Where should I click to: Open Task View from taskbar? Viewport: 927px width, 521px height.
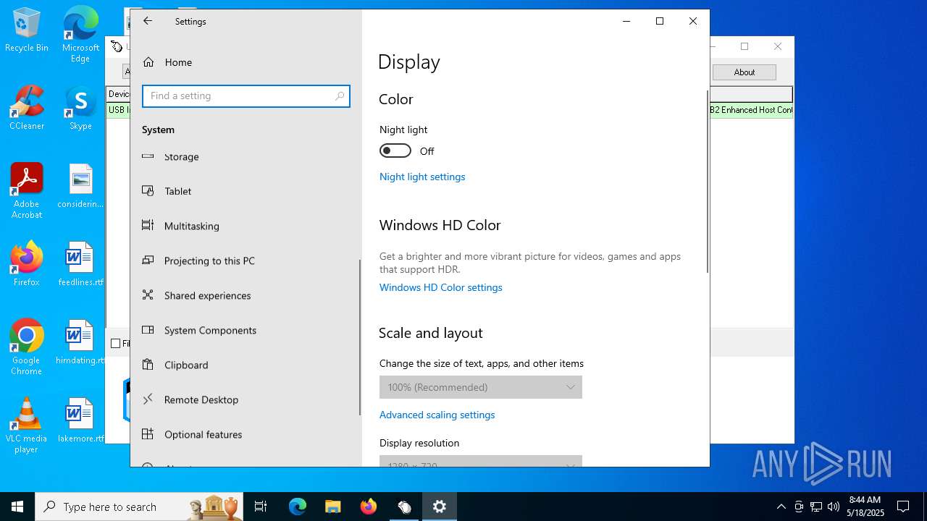click(x=261, y=507)
